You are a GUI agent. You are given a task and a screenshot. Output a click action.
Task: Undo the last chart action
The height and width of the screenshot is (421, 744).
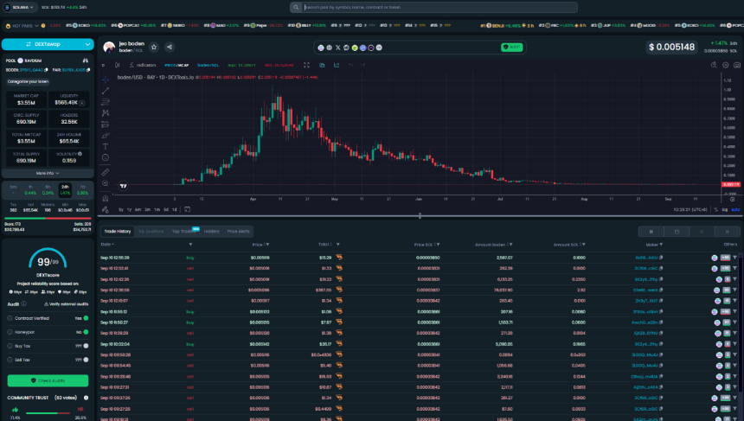[350, 65]
